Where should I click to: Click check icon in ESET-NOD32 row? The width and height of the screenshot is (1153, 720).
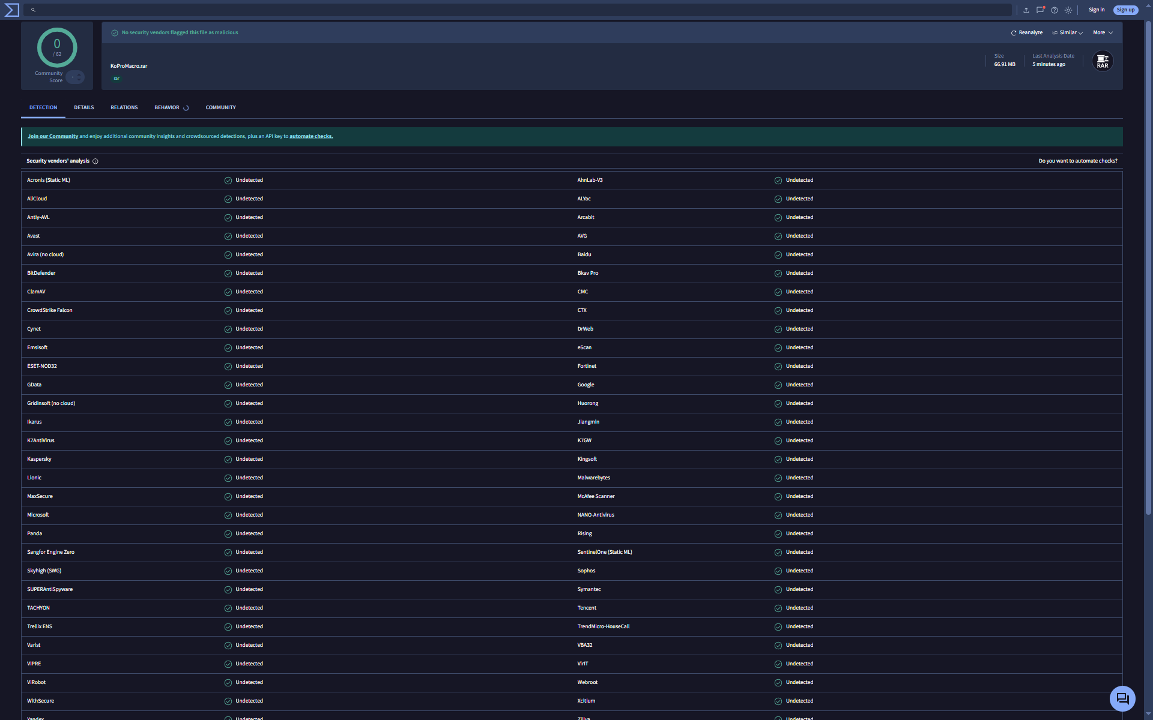pos(228,367)
